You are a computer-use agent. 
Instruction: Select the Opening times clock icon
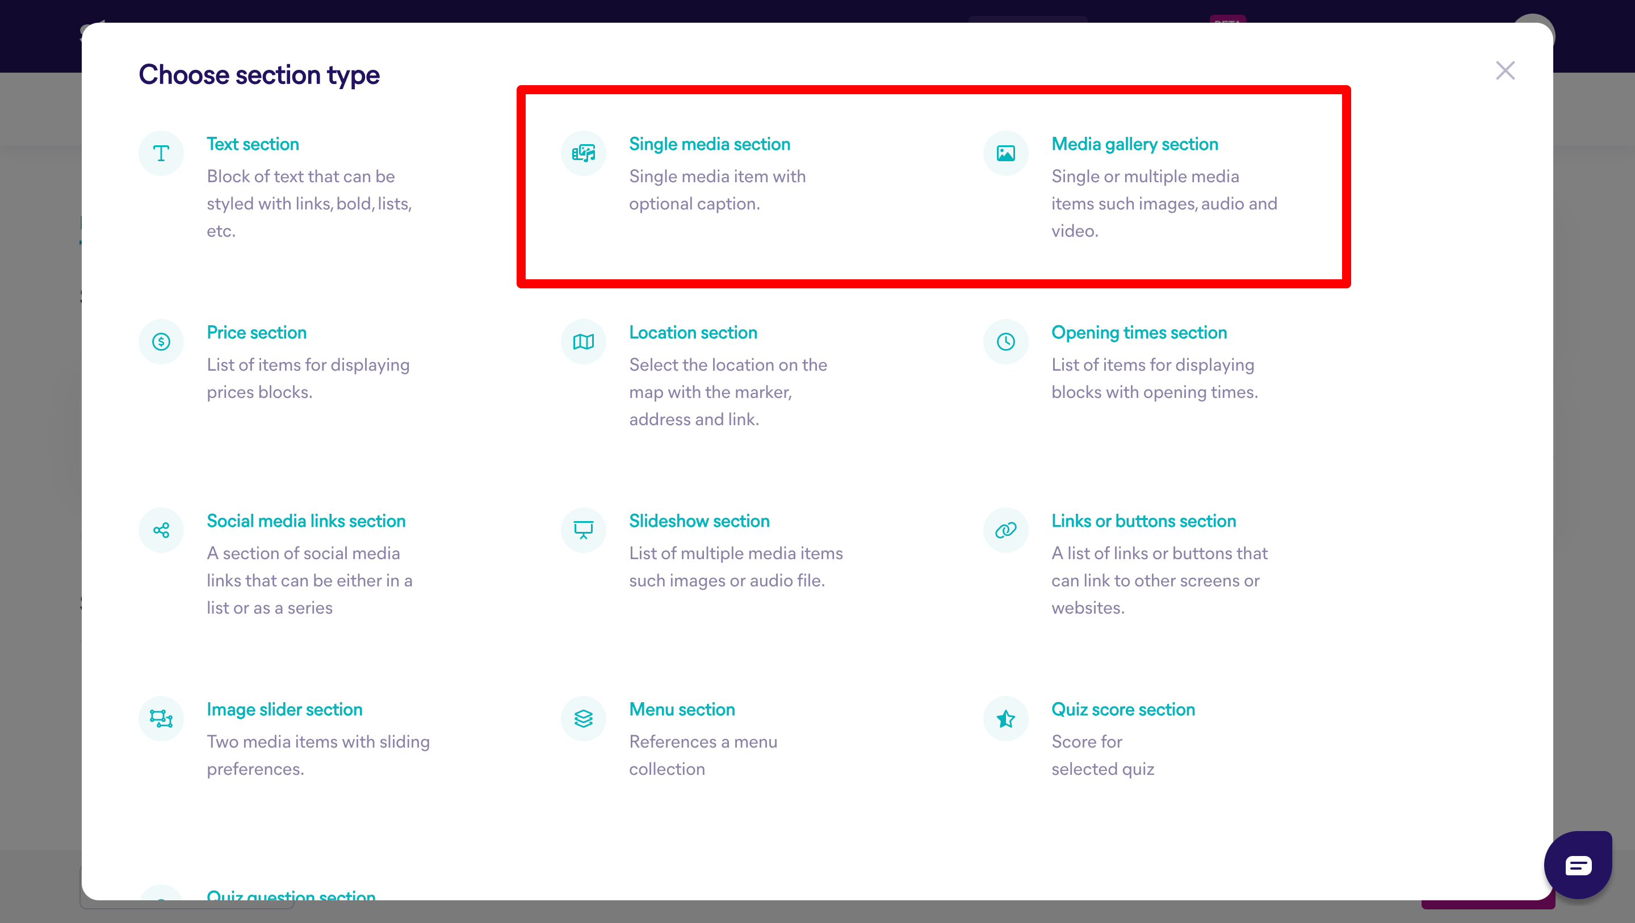(1005, 342)
